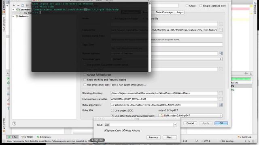259x145 pixels.
Task: Toggle Ignore Case in Find dialog
Action: (x=105, y=130)
